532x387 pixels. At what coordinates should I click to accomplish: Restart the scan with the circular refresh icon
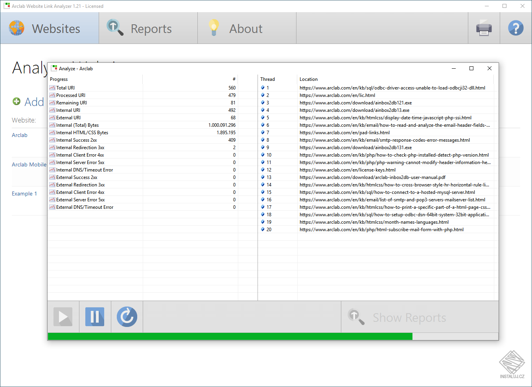[x=127, y=317]
